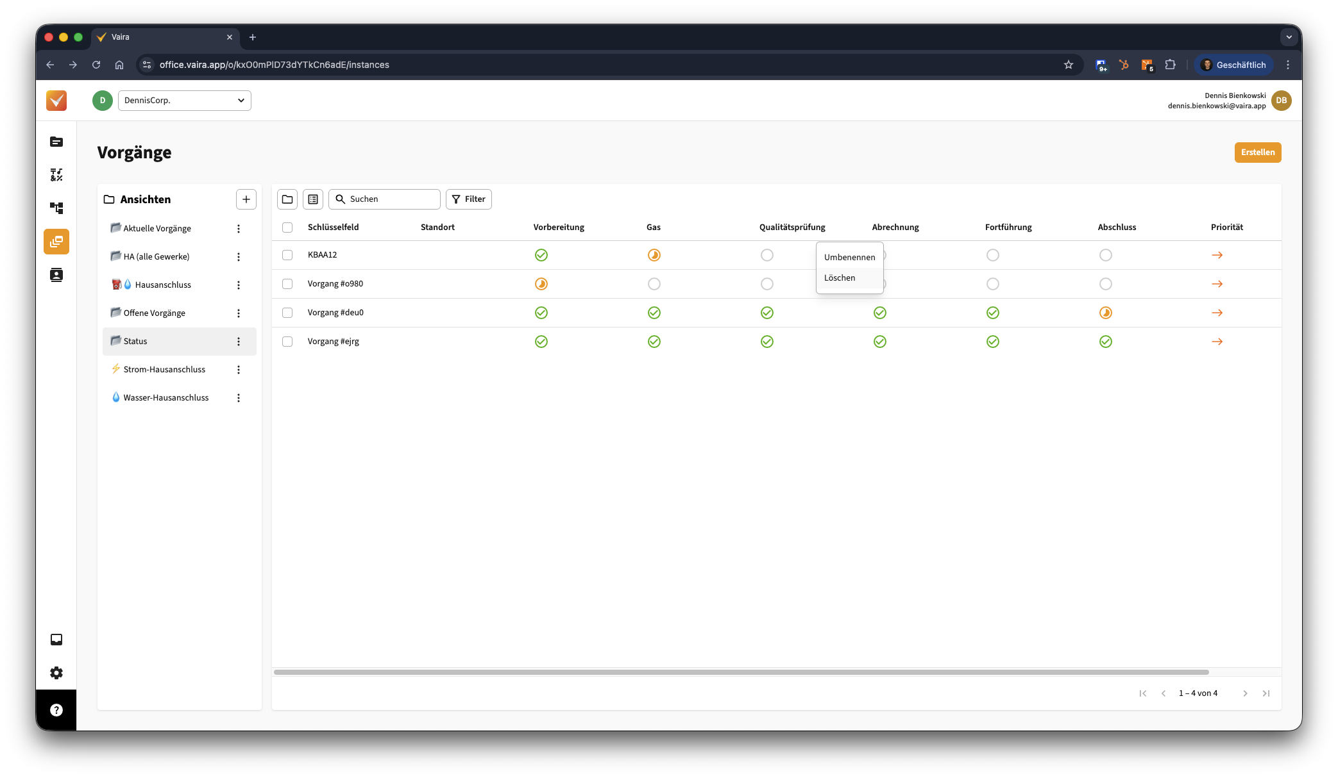
Task: Open settings gear in left sidebar
Action: [56, 673]
